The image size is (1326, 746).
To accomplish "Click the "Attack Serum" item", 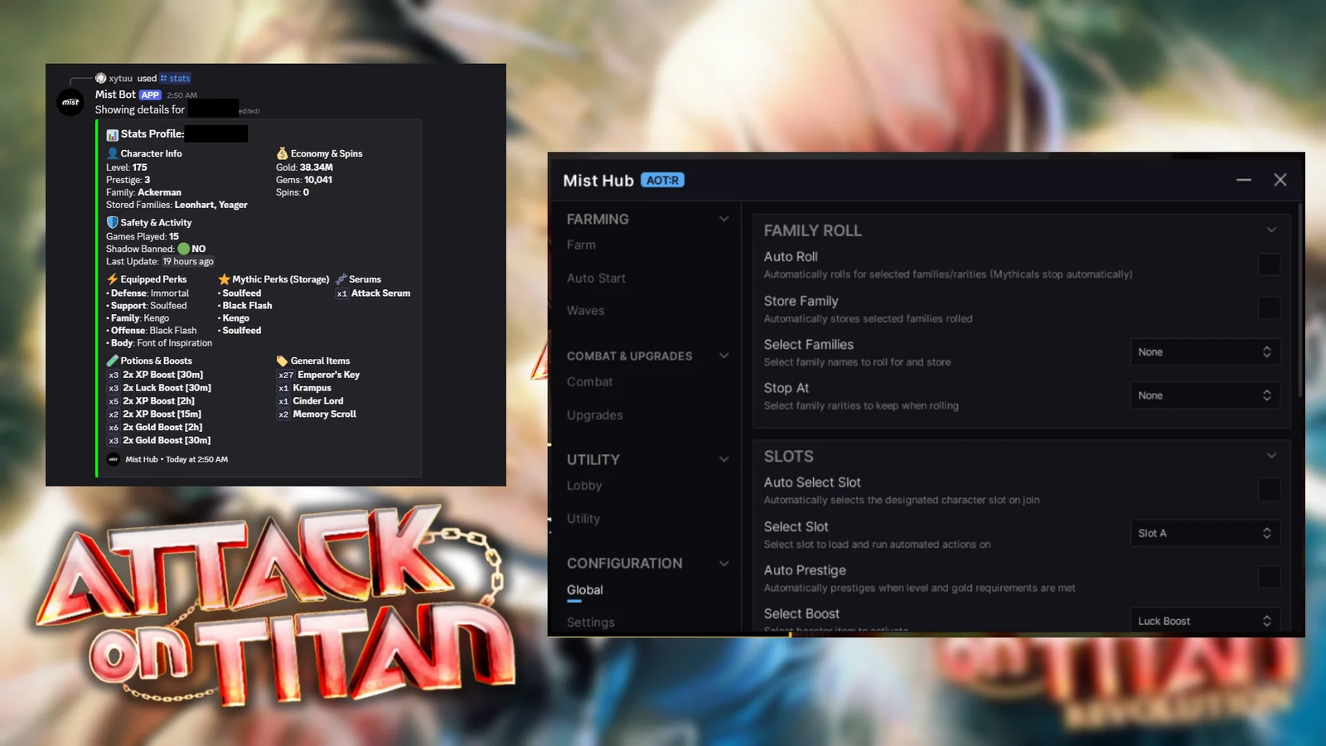I will coord(380,293).
